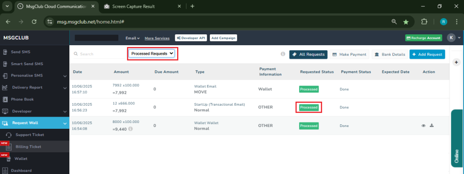The height and width of the screenshot is (174, 464).
Task: Open the Chrome three-dot menu
Action: 457,22
